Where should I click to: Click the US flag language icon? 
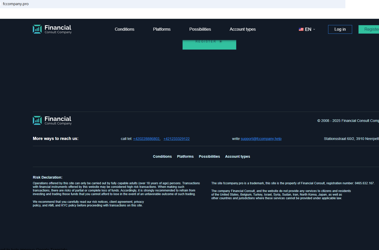[301, 29]
